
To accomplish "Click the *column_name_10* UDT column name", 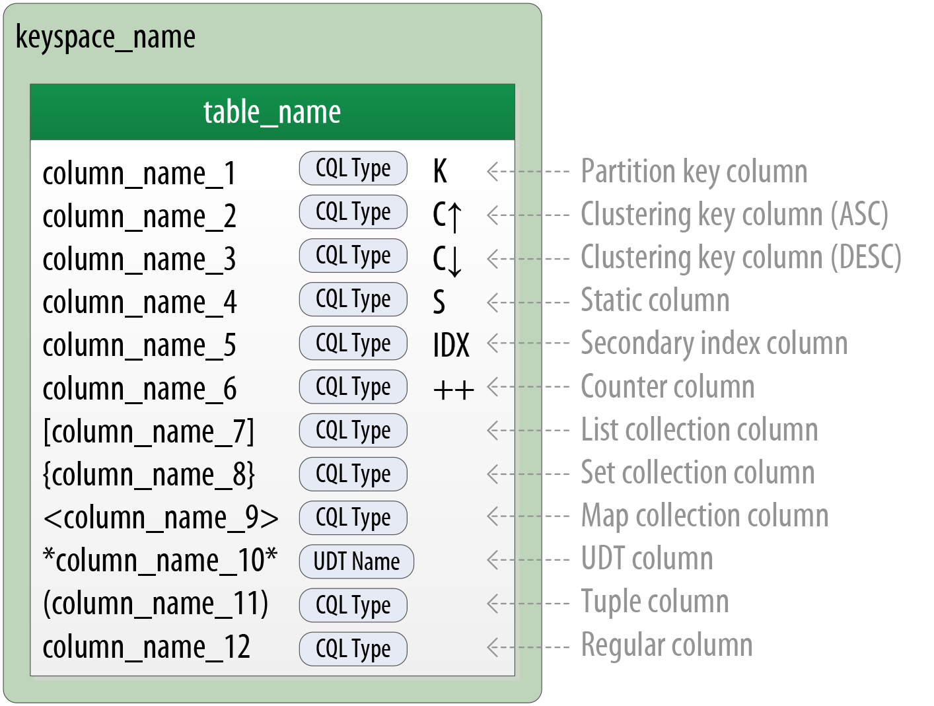I will click(160, 561).
